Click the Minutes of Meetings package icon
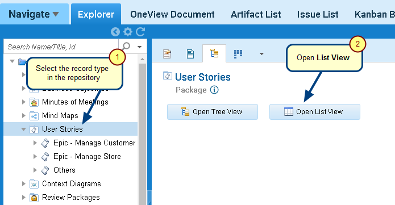The height and width of the screenshot is (205, 395). pyautogui.click(x=34, y=102)
